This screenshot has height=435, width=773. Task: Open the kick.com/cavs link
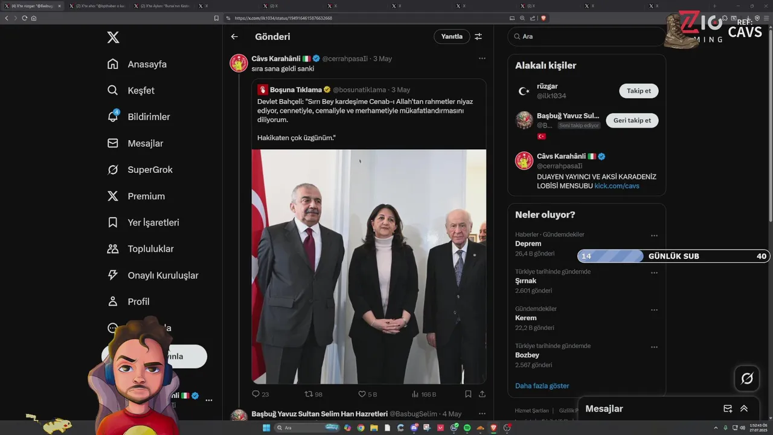coord(617,186)
